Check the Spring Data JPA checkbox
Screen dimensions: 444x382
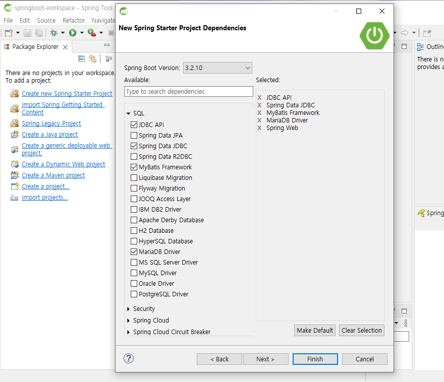click(134, 136)
